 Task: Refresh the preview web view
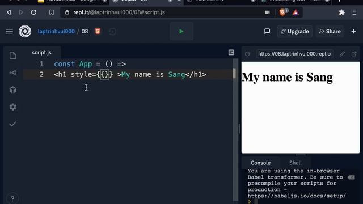247,54
